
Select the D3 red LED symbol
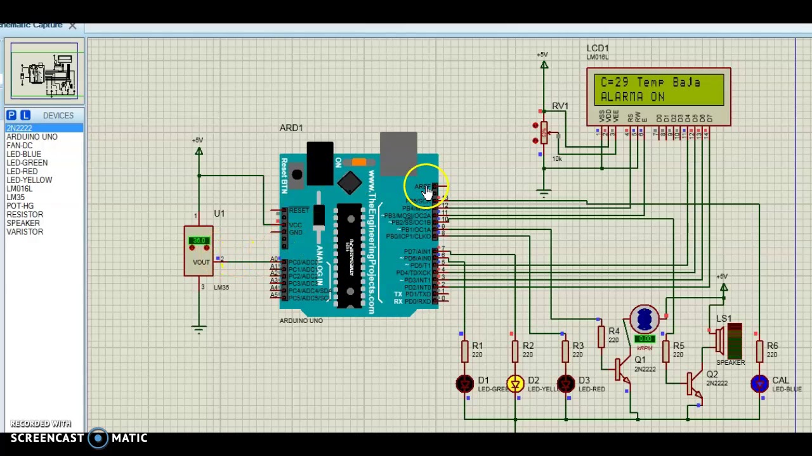point(566,384)
